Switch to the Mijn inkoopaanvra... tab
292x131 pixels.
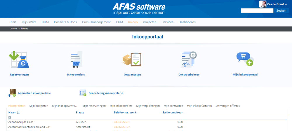point(65,106)
